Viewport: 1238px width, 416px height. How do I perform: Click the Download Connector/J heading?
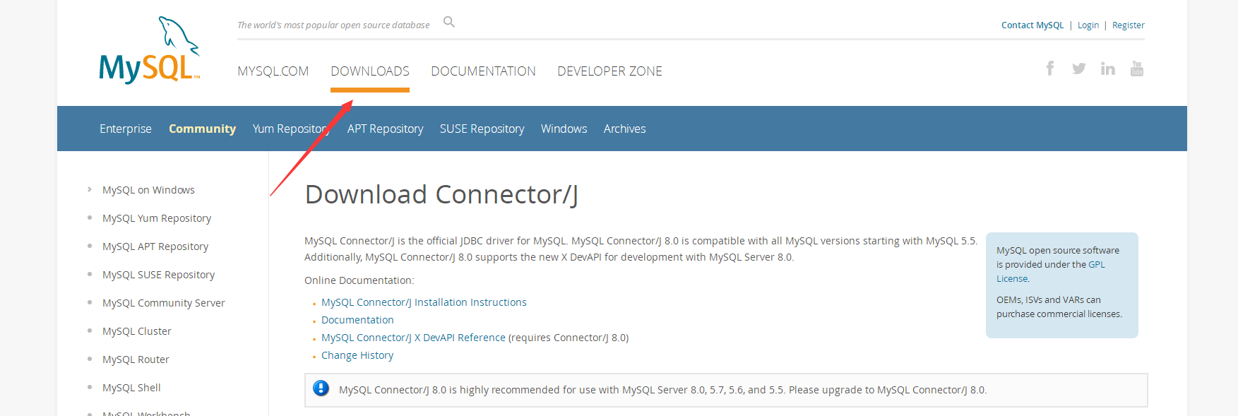pyautogui.click(x=441, y=194)
